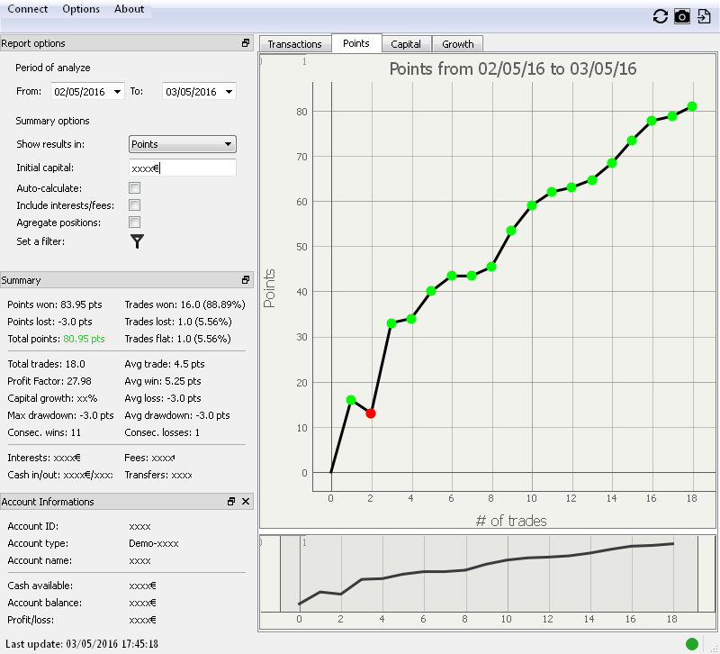This screenshot has width=720, height=654.
Task: Open the filter funnel icon
Action: [137, 241]
